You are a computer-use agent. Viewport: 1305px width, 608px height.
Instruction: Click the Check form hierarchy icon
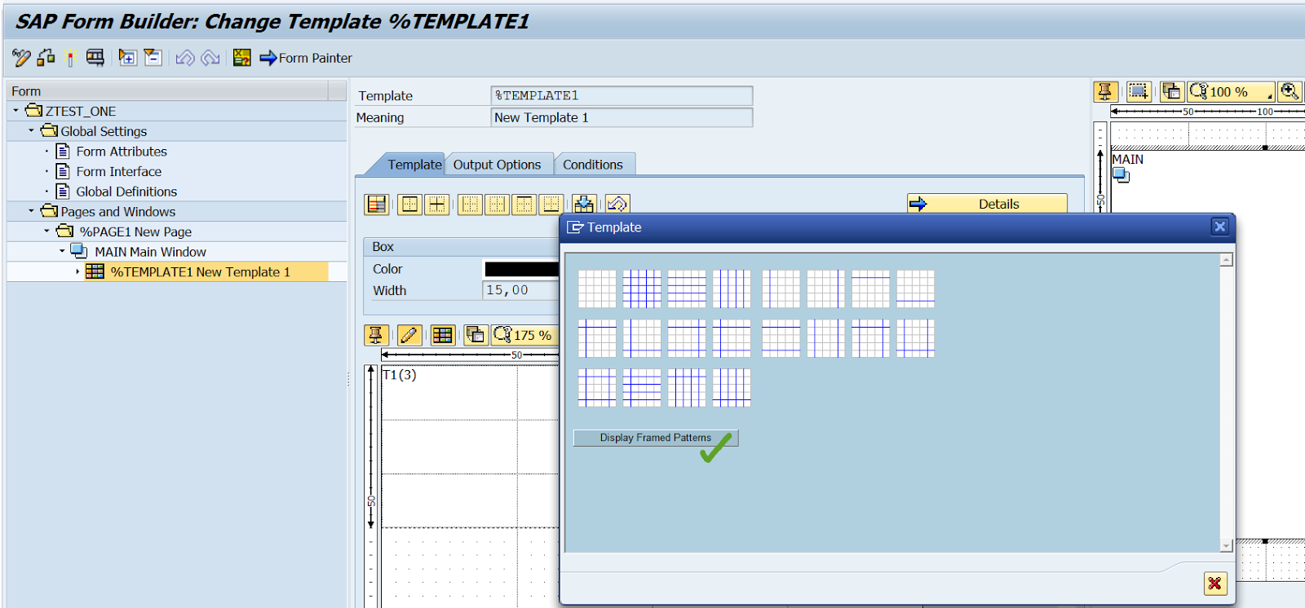pyautogui.click(x=46, y=58)
